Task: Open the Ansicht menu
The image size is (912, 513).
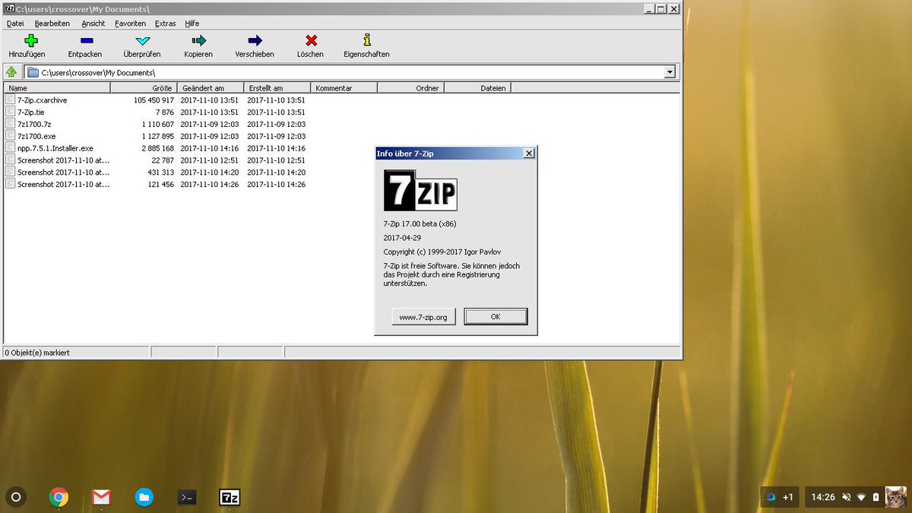Action: [x=93, y=24]
